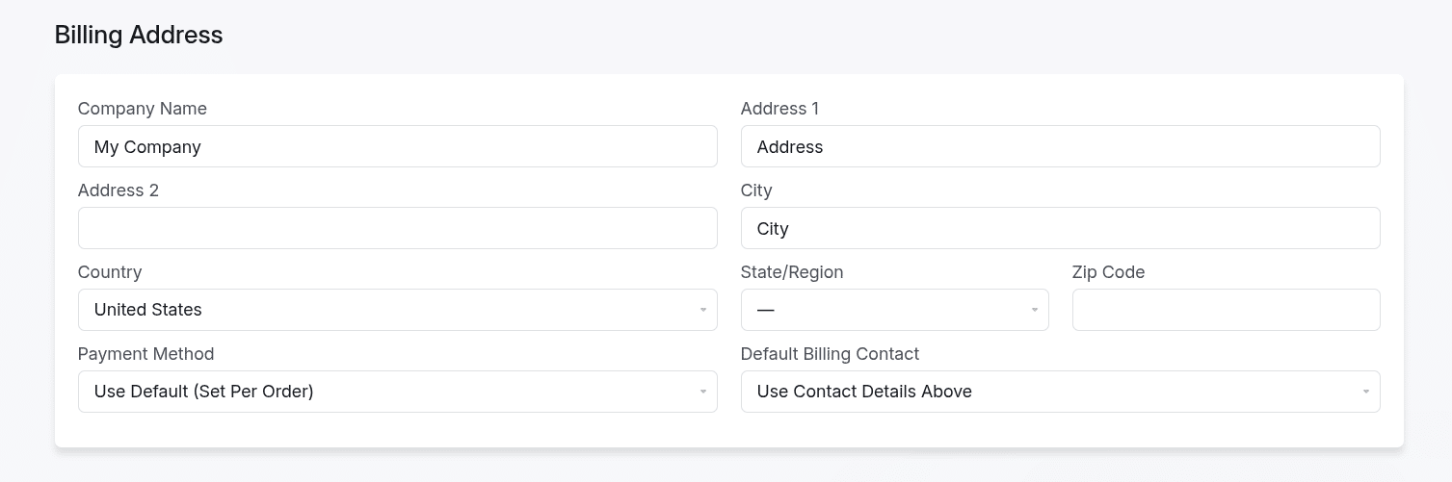1452x482 pixels.
Task: Click the Default Billing Contact arrow icon
Action: 1366,392
